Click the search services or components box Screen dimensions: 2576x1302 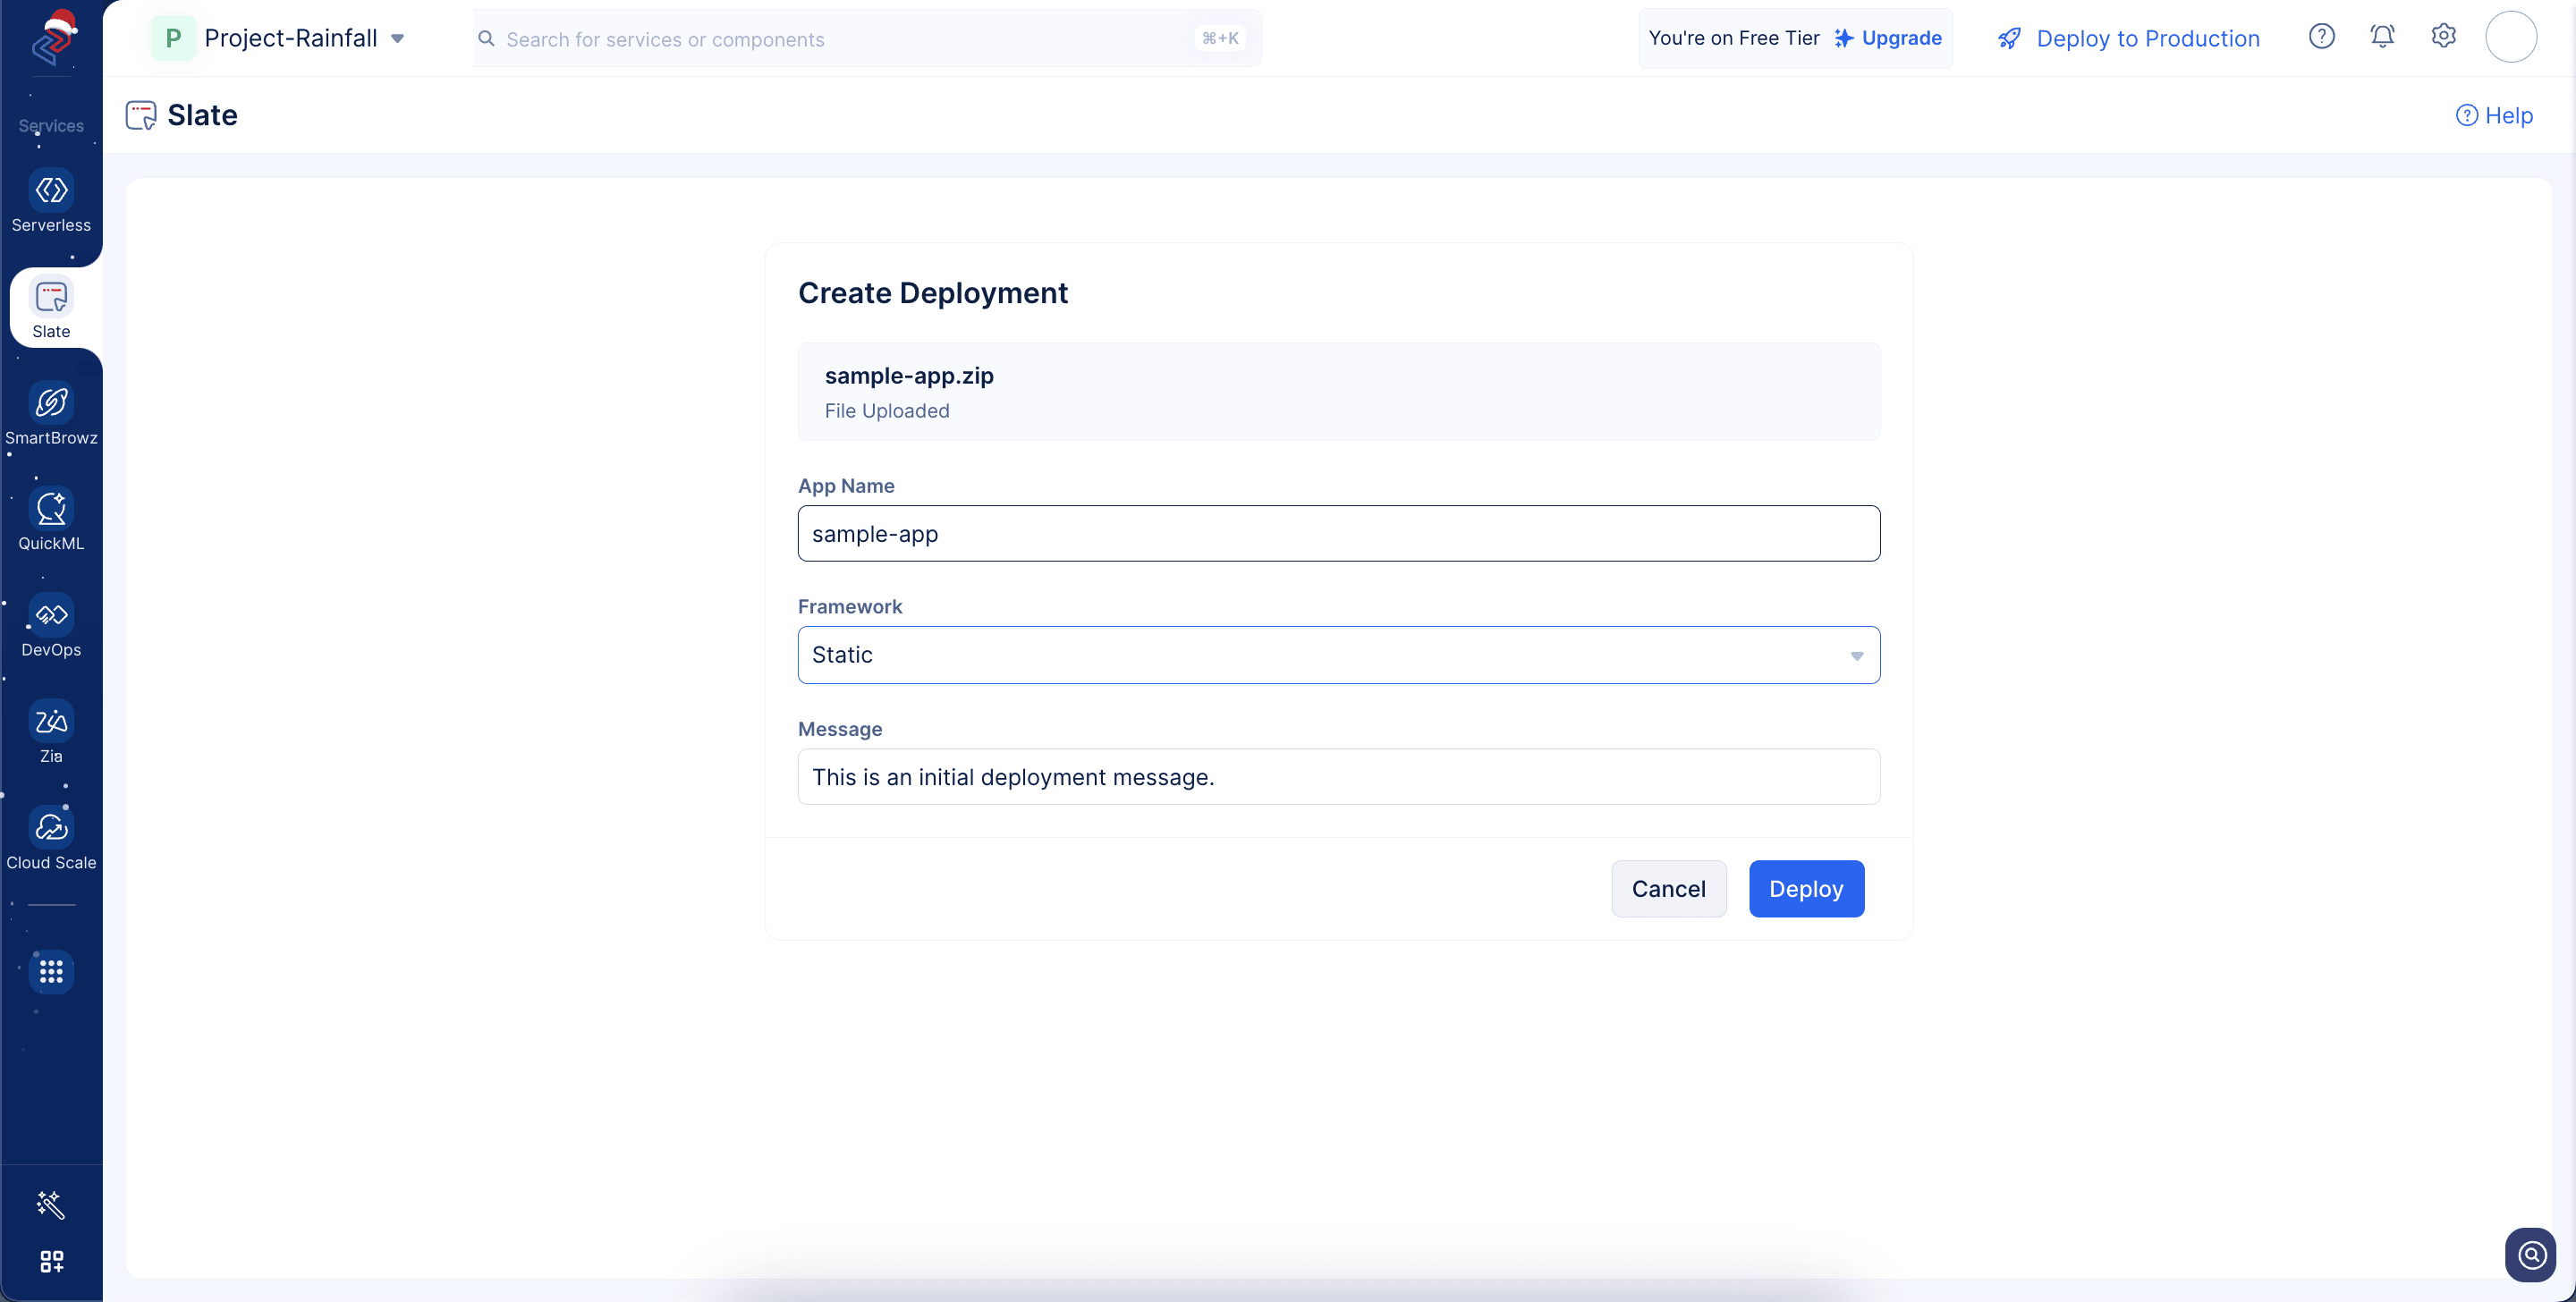867,39
